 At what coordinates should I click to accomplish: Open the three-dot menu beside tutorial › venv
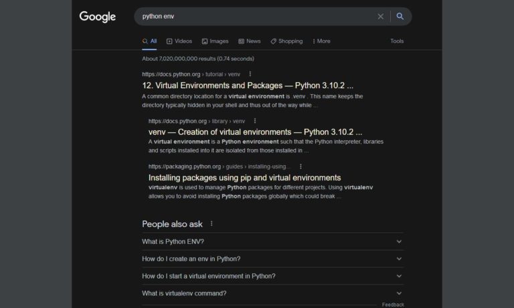point(250,74)
